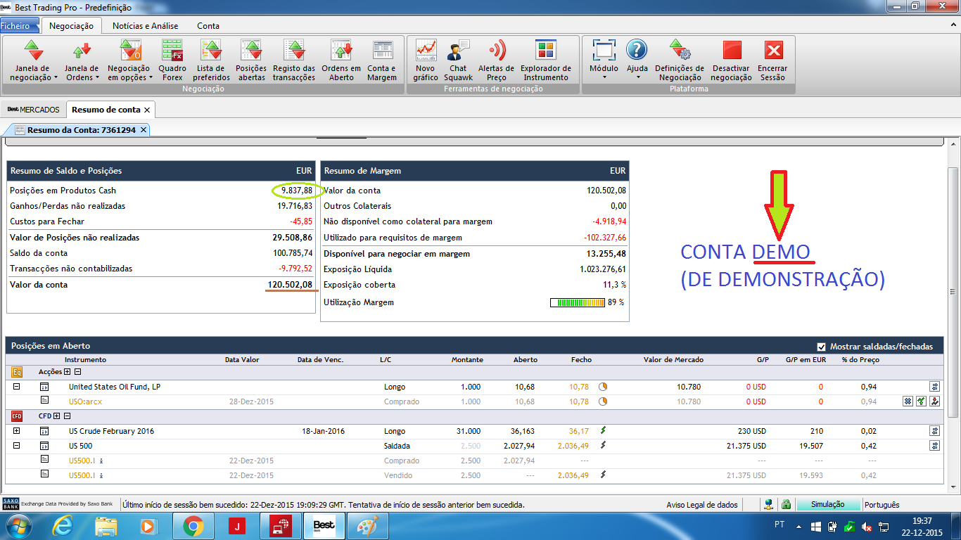Toggle the Simulação mode indicator
This screenshot has width=961, height=540.
click(829, 505)
